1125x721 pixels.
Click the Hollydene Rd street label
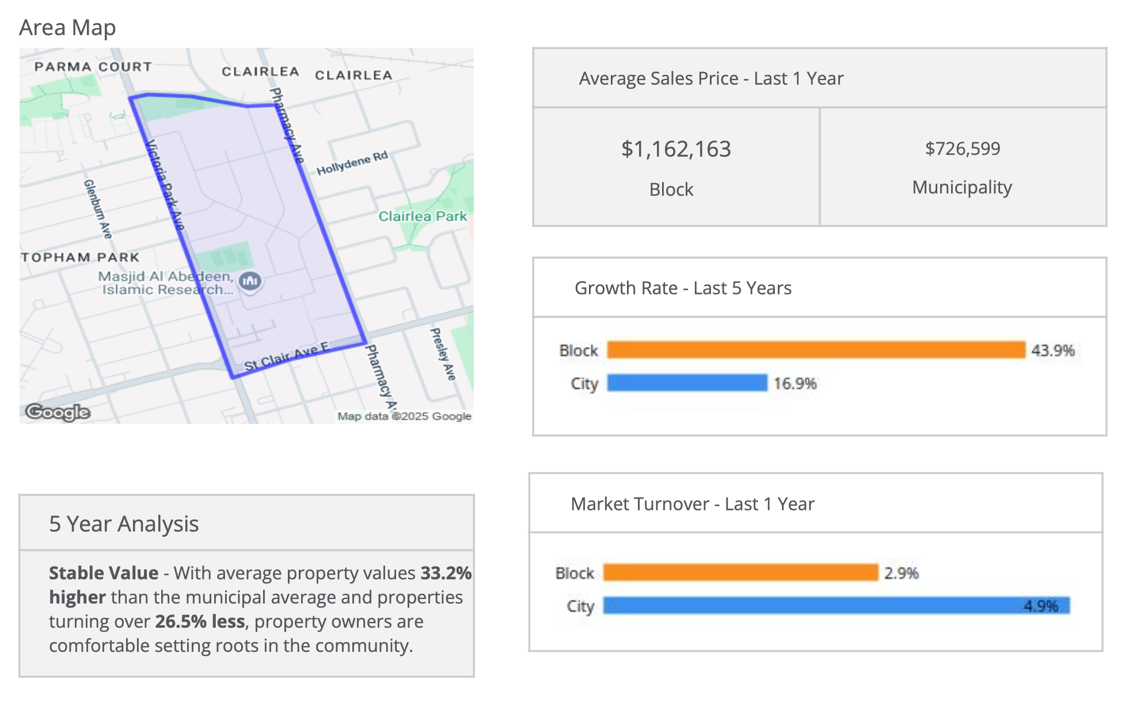(x=352, y=164)
